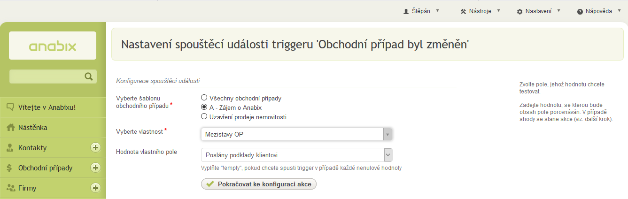
Task: Open the Nástroje menu
Action: (481, 11)
